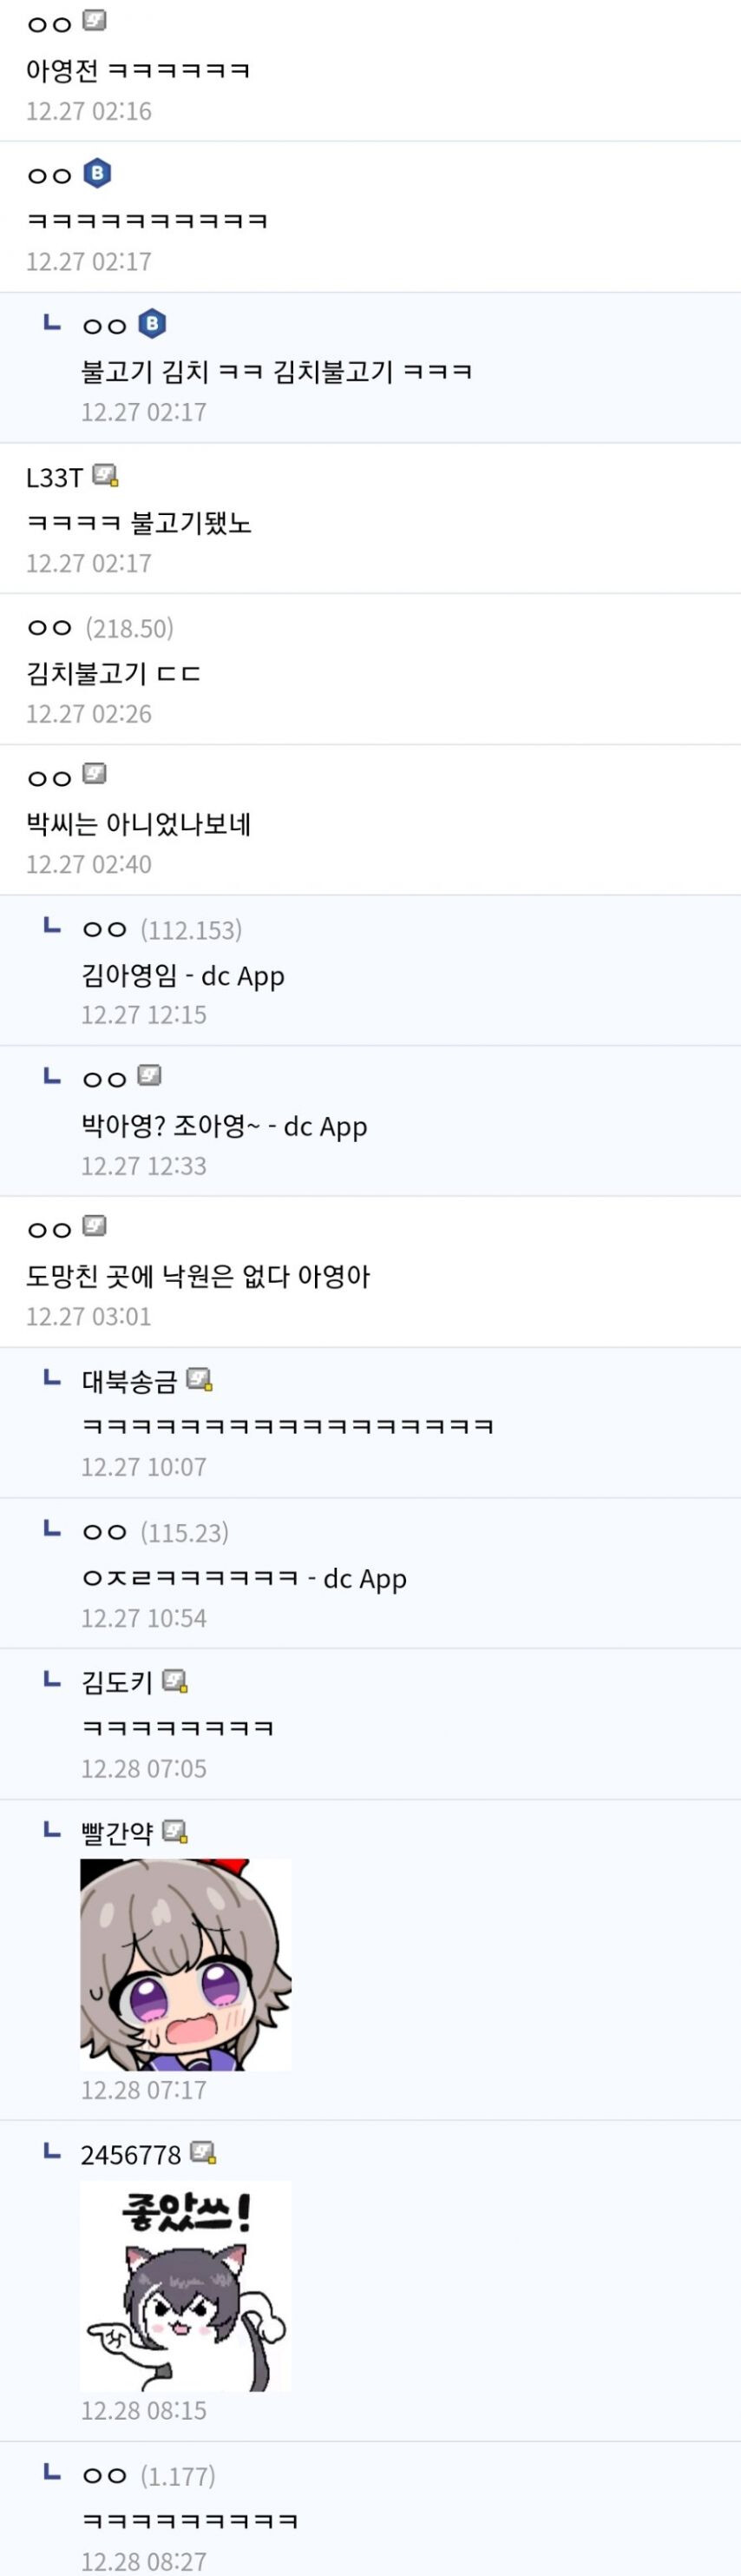The height and width of the screenshot is (2576, 741).
Task: Click the gallog icon next to L33T
Action: pos(106,476)
